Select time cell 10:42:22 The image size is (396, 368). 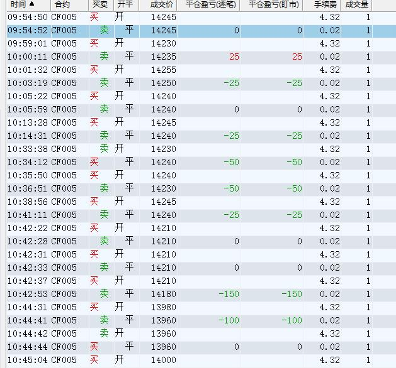tap(28, 228)
